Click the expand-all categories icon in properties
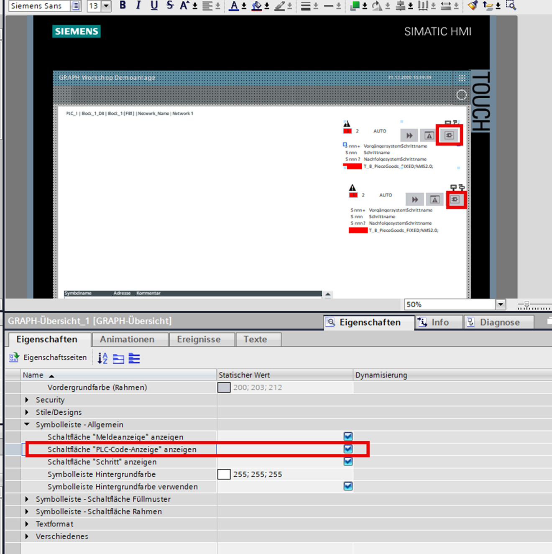The width and height of the screenshot is (552, 554). coord(134,358)
